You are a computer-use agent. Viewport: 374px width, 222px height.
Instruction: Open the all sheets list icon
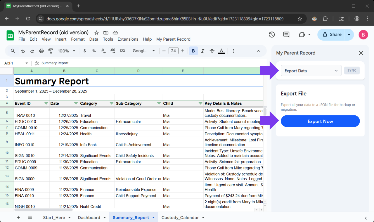coord(30,217)
